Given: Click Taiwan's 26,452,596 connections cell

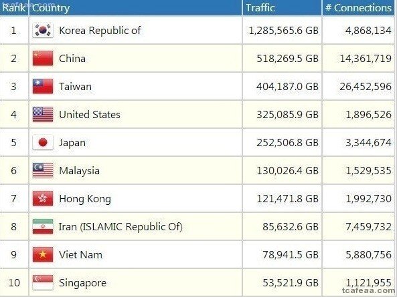Looking at the screenshot, I should (358, 86).
